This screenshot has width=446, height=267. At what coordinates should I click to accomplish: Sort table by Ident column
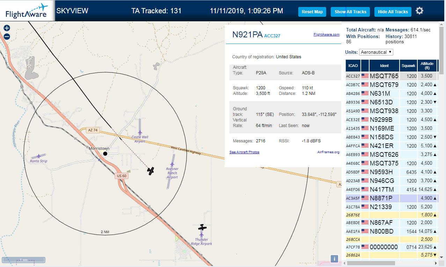pyautogui.click(x=384, y=66)
